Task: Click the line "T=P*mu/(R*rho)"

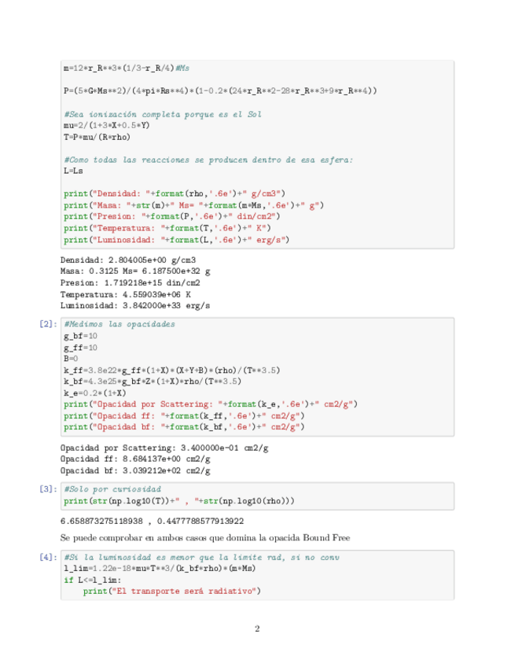Action: click(97, 137)
